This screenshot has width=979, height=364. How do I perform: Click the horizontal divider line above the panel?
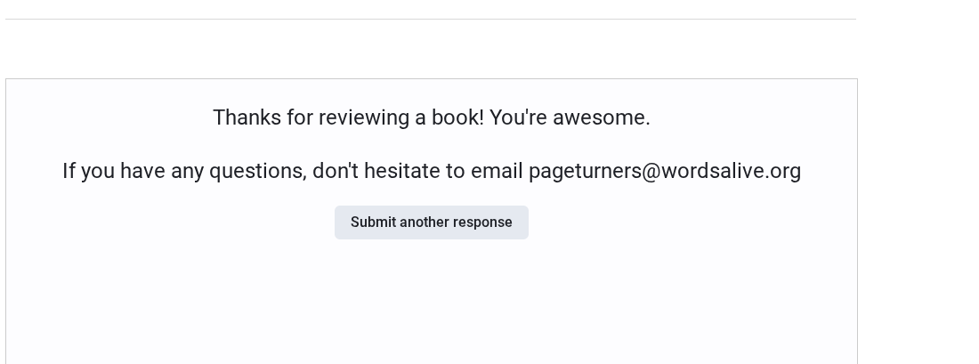431,19
